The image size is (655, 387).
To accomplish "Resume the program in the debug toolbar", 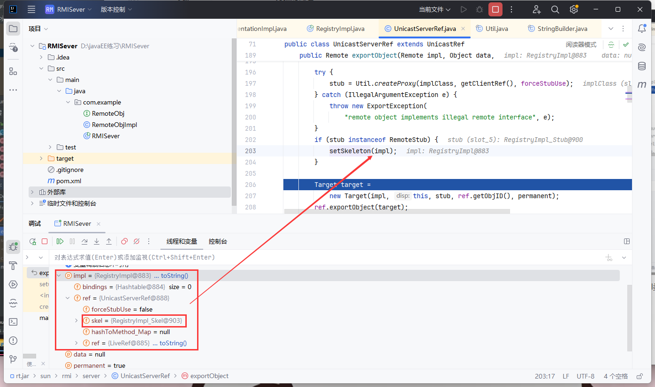I will (60, 241).
